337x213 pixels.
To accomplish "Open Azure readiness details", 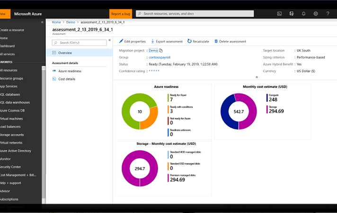I will (70, 71).
